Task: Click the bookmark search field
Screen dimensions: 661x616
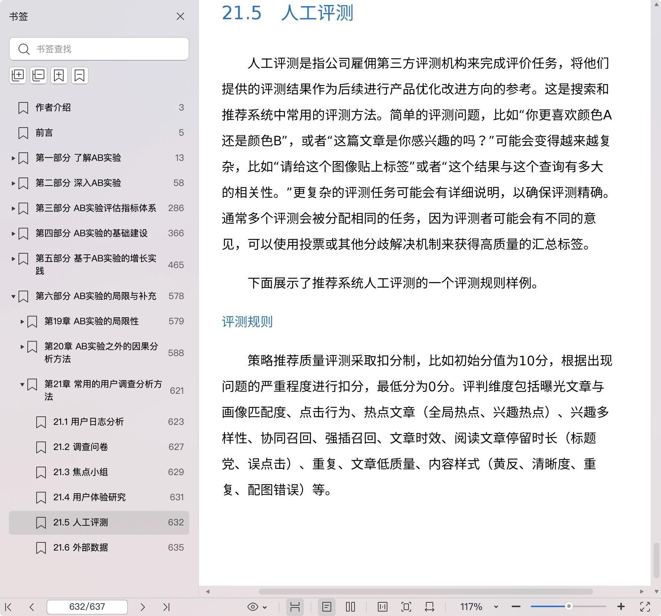Action: [99, 49]
